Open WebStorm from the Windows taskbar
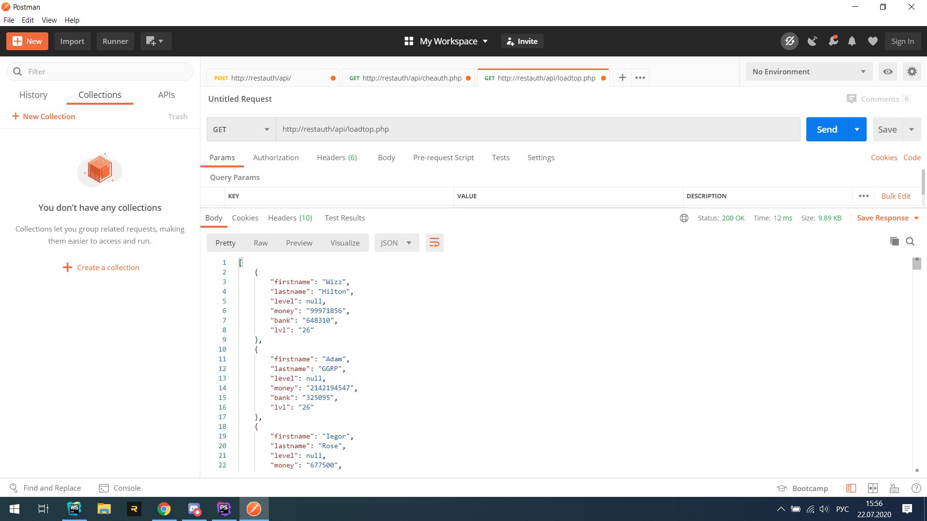The height and width of the screenshot is (521, 927). click(74, 509)
